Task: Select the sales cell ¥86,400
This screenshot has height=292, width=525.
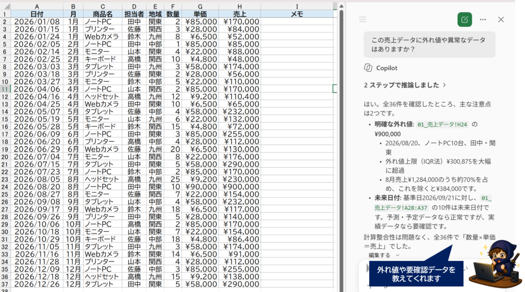Action: point(239,239)
